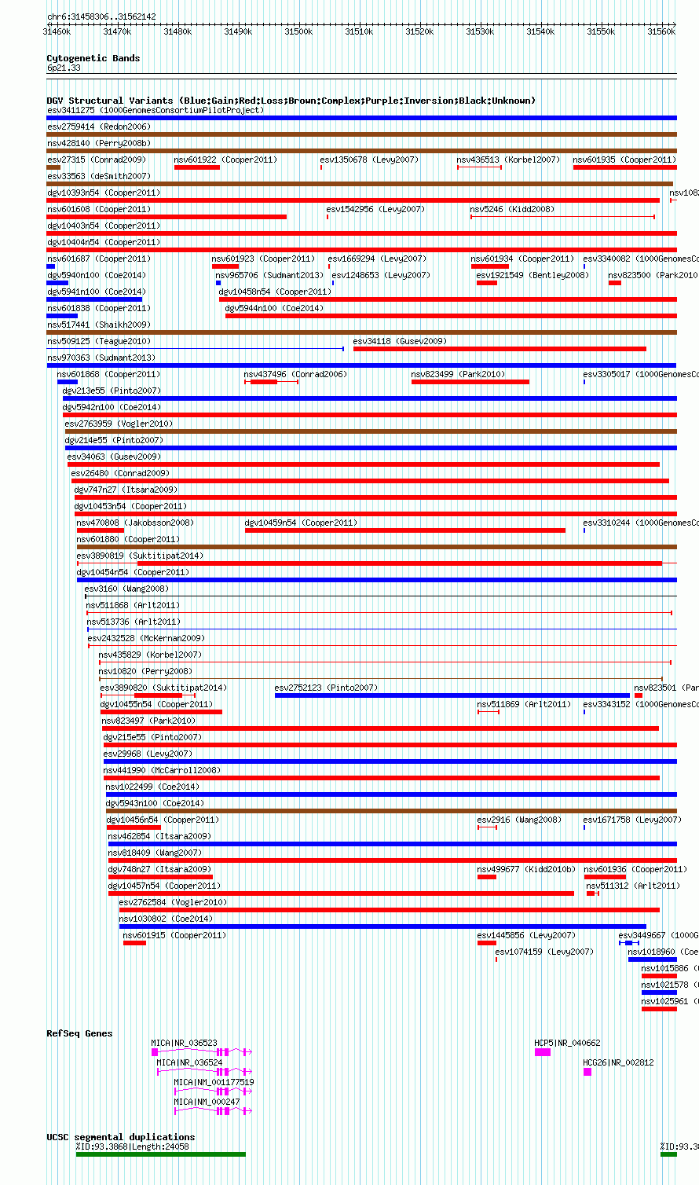Click the MICA|NR_036523 gene glyph

(x=202, y=1051)
